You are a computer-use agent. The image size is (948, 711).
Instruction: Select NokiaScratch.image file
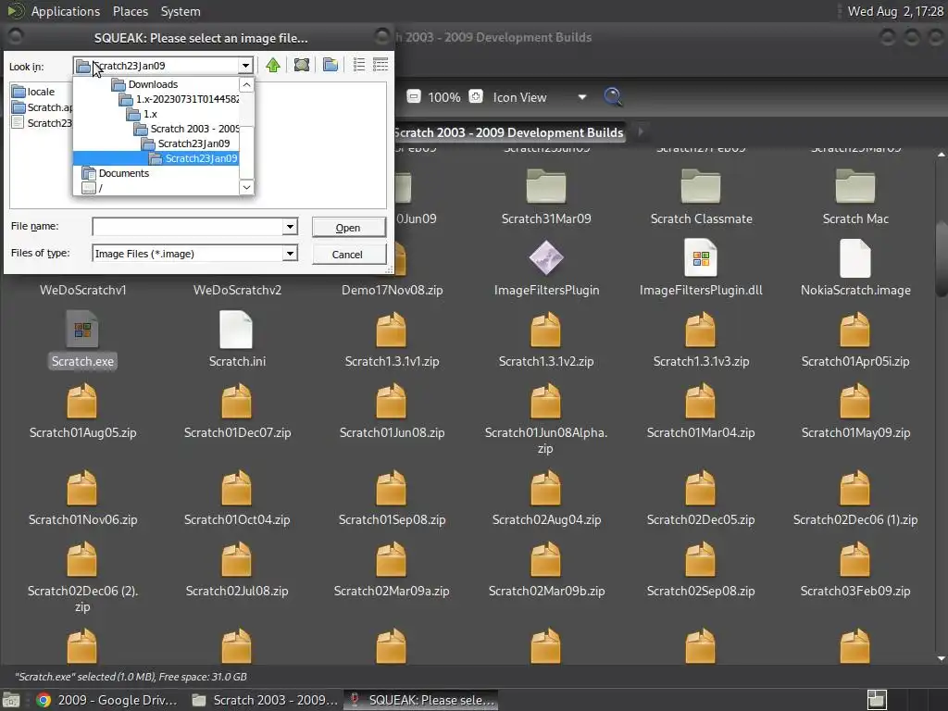[855, 268]
